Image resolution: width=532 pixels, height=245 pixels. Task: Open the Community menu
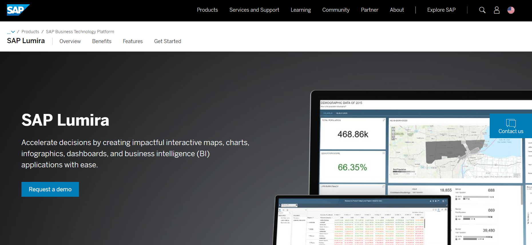point(336,10)
